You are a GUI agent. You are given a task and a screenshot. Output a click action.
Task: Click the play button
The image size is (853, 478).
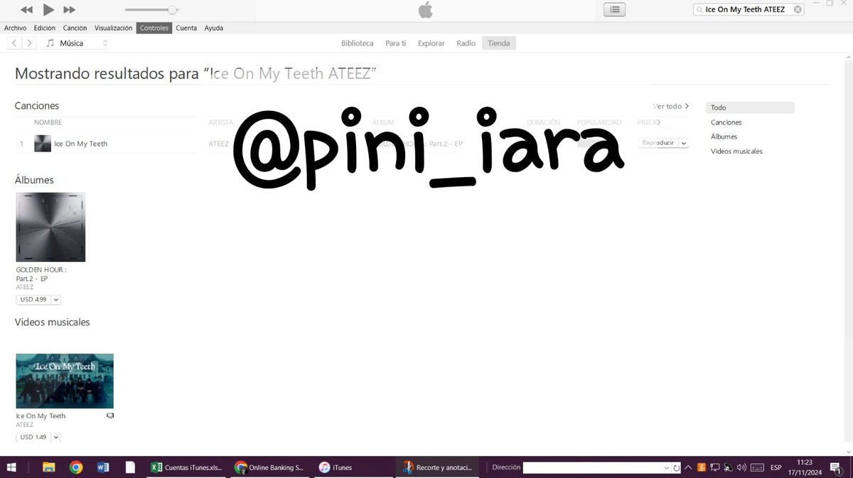point(48,10)
